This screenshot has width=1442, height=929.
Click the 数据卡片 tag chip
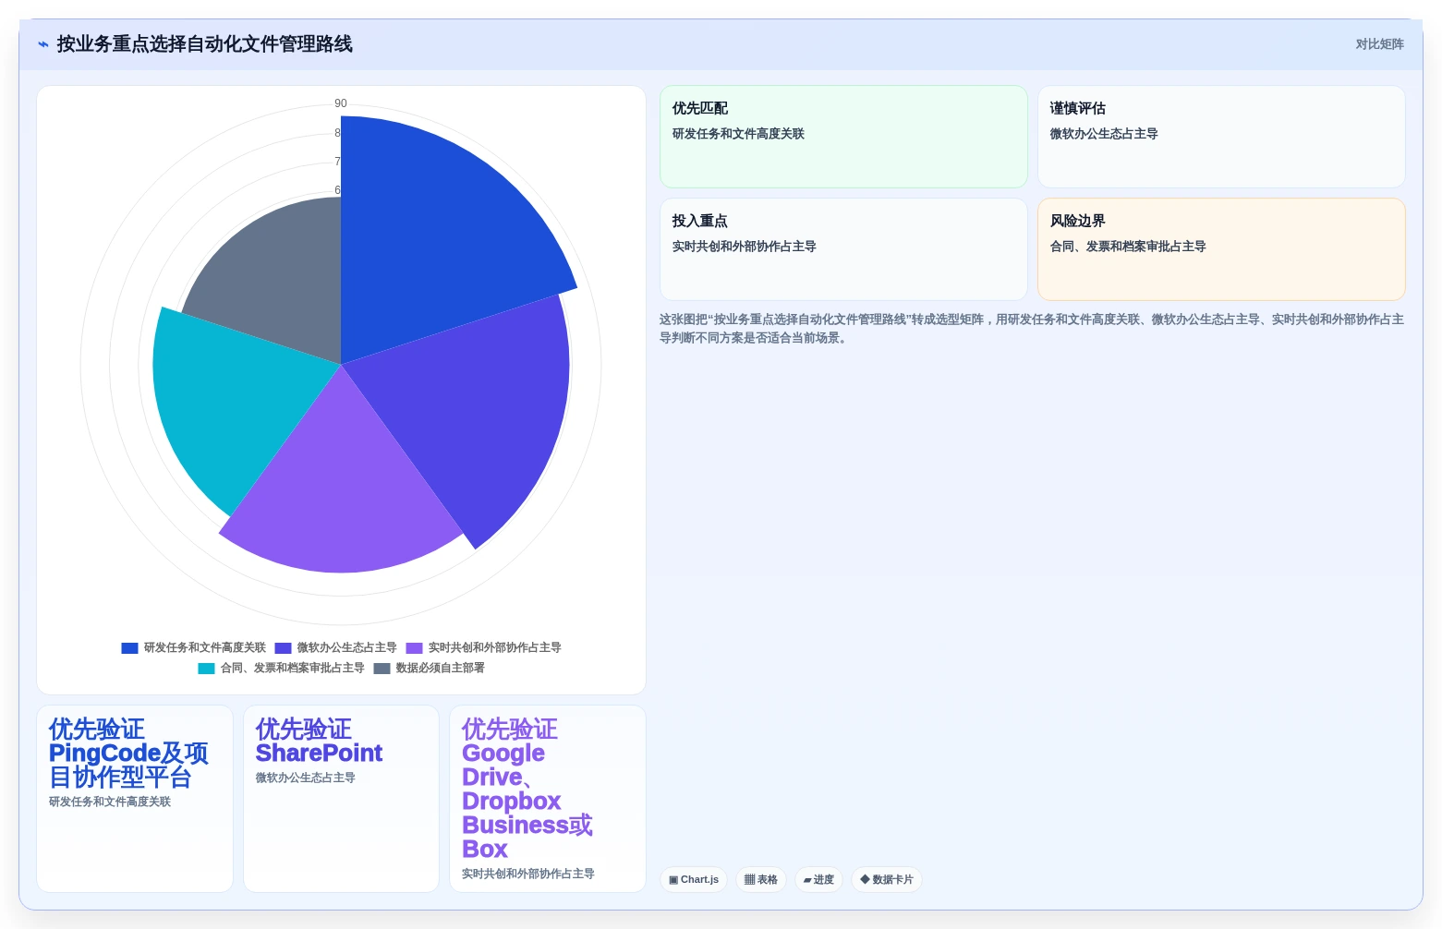tap(887, 880)
